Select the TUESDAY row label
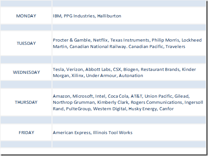This screenshot has width=208, height=156. pyautogui.click(x=26, y=43)
